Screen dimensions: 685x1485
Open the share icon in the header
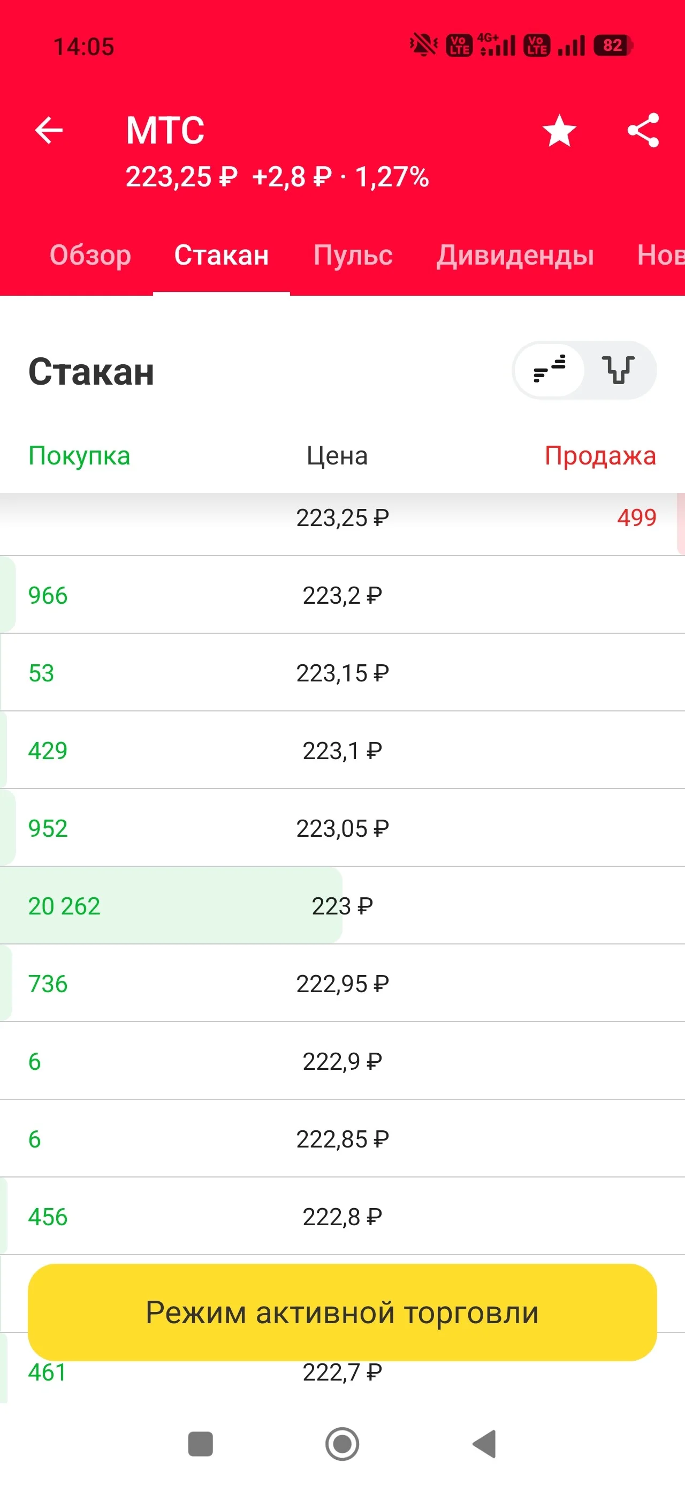643,130
